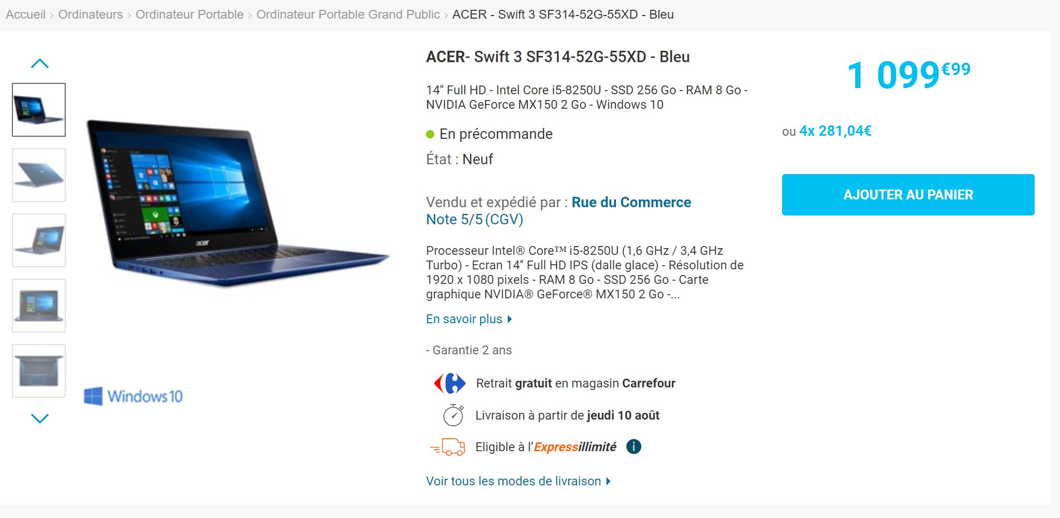Select the third laptop side-view thumbnail

(39, 240)
